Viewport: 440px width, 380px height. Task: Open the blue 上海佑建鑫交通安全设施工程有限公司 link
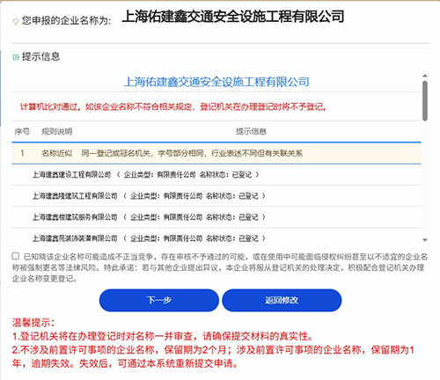pyautogui.click(x=216, y=82)
